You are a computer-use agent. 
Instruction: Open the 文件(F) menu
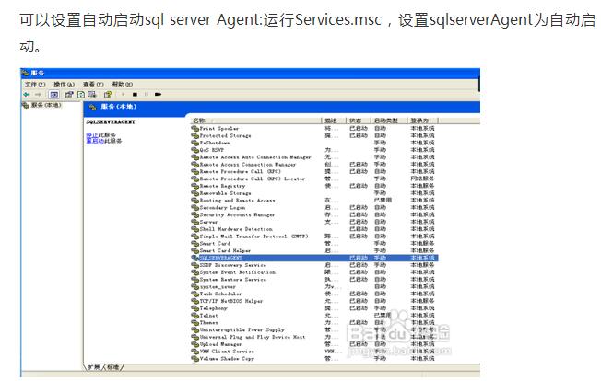tap(34, 84)
